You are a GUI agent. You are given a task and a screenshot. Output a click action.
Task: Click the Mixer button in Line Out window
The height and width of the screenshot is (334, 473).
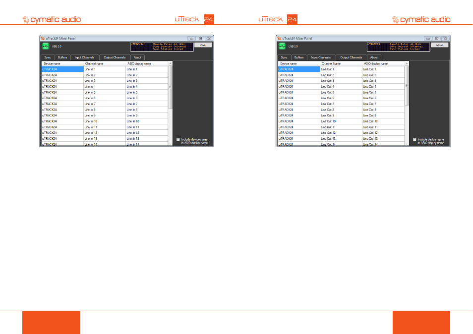pyautogui.click(x=439, y=45)
